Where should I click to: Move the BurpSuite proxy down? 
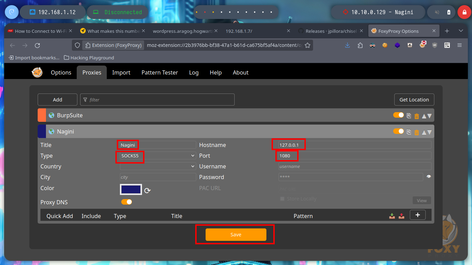point(429,116)
